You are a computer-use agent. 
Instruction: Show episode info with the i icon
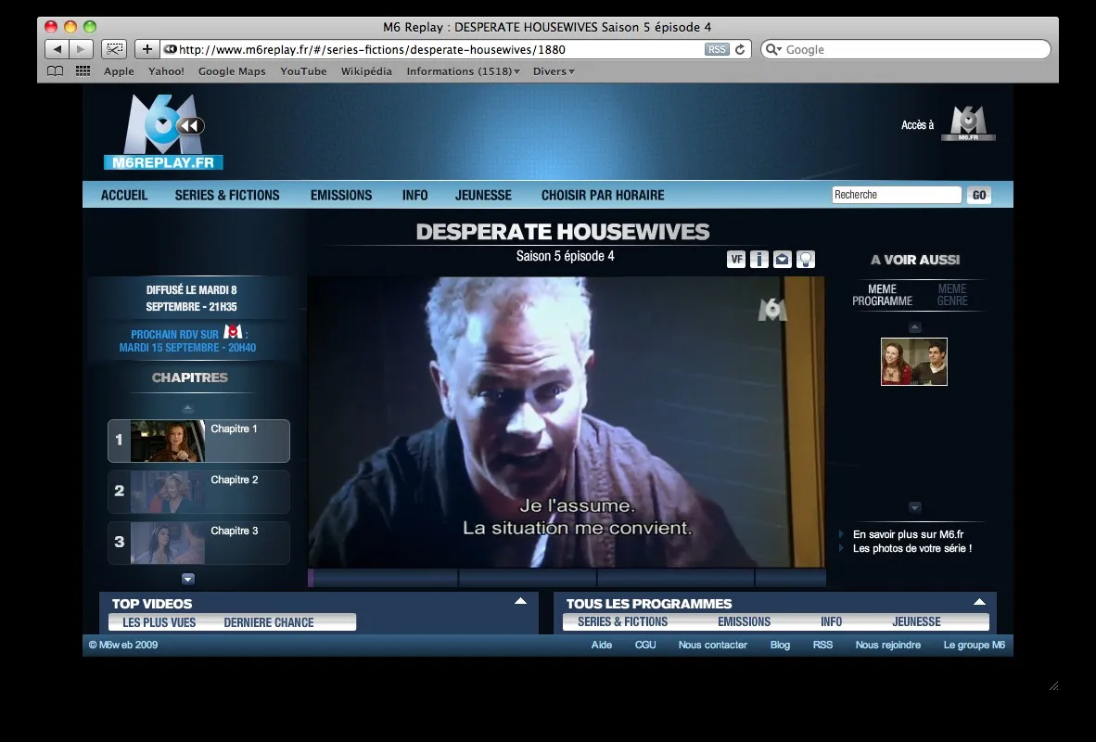[759, 260]
